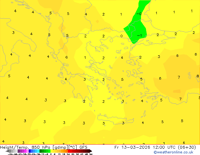Click the date '13-03-2026'
The height and width of the screenshot is (155, 200).
point(136,147)
